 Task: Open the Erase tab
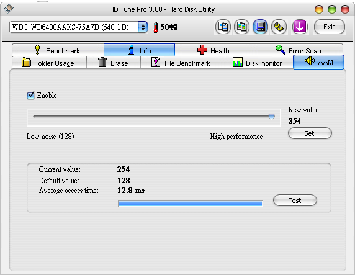pyautogui.click(x=114, y=63)
